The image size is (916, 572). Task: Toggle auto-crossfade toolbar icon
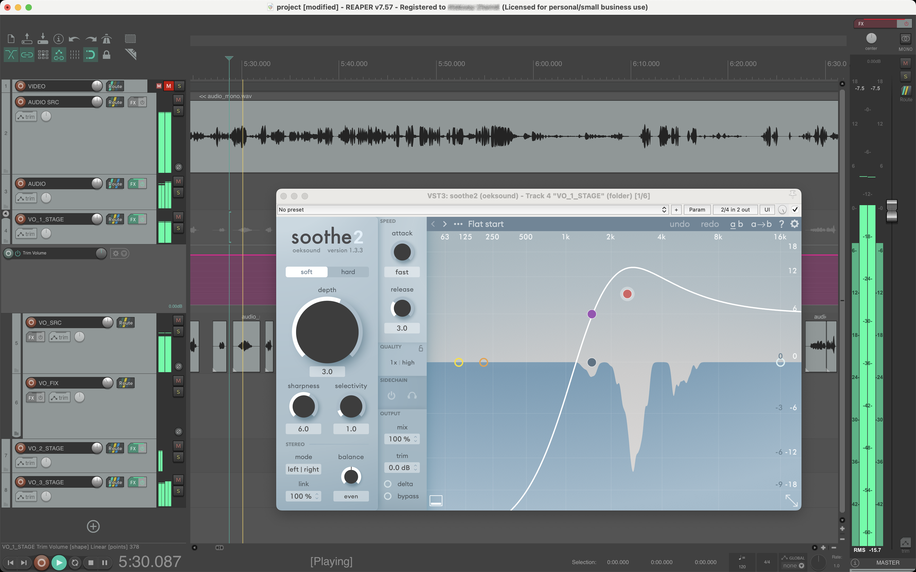click(x=11, y=55)
